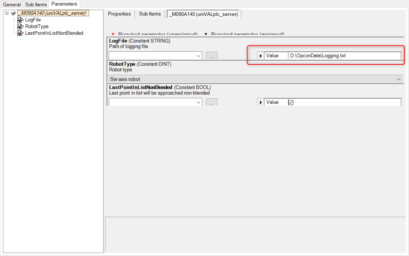Click the LogFile parameter icon in tree
The height and width of the screenshot is (256, 409).
[x=20, y=20]
